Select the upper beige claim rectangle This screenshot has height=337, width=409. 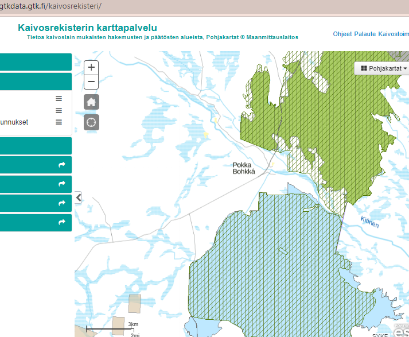tap(135, 304)
